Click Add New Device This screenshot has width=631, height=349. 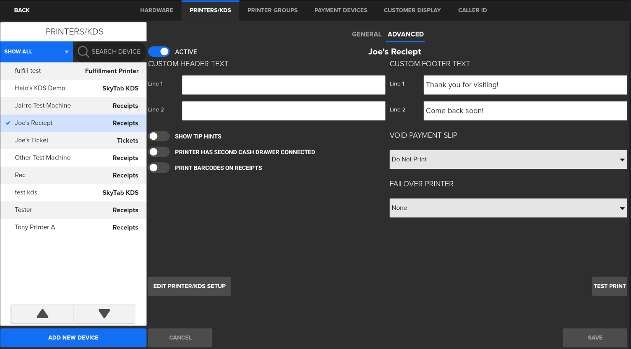pyautogui.click(x=73, y=337)
